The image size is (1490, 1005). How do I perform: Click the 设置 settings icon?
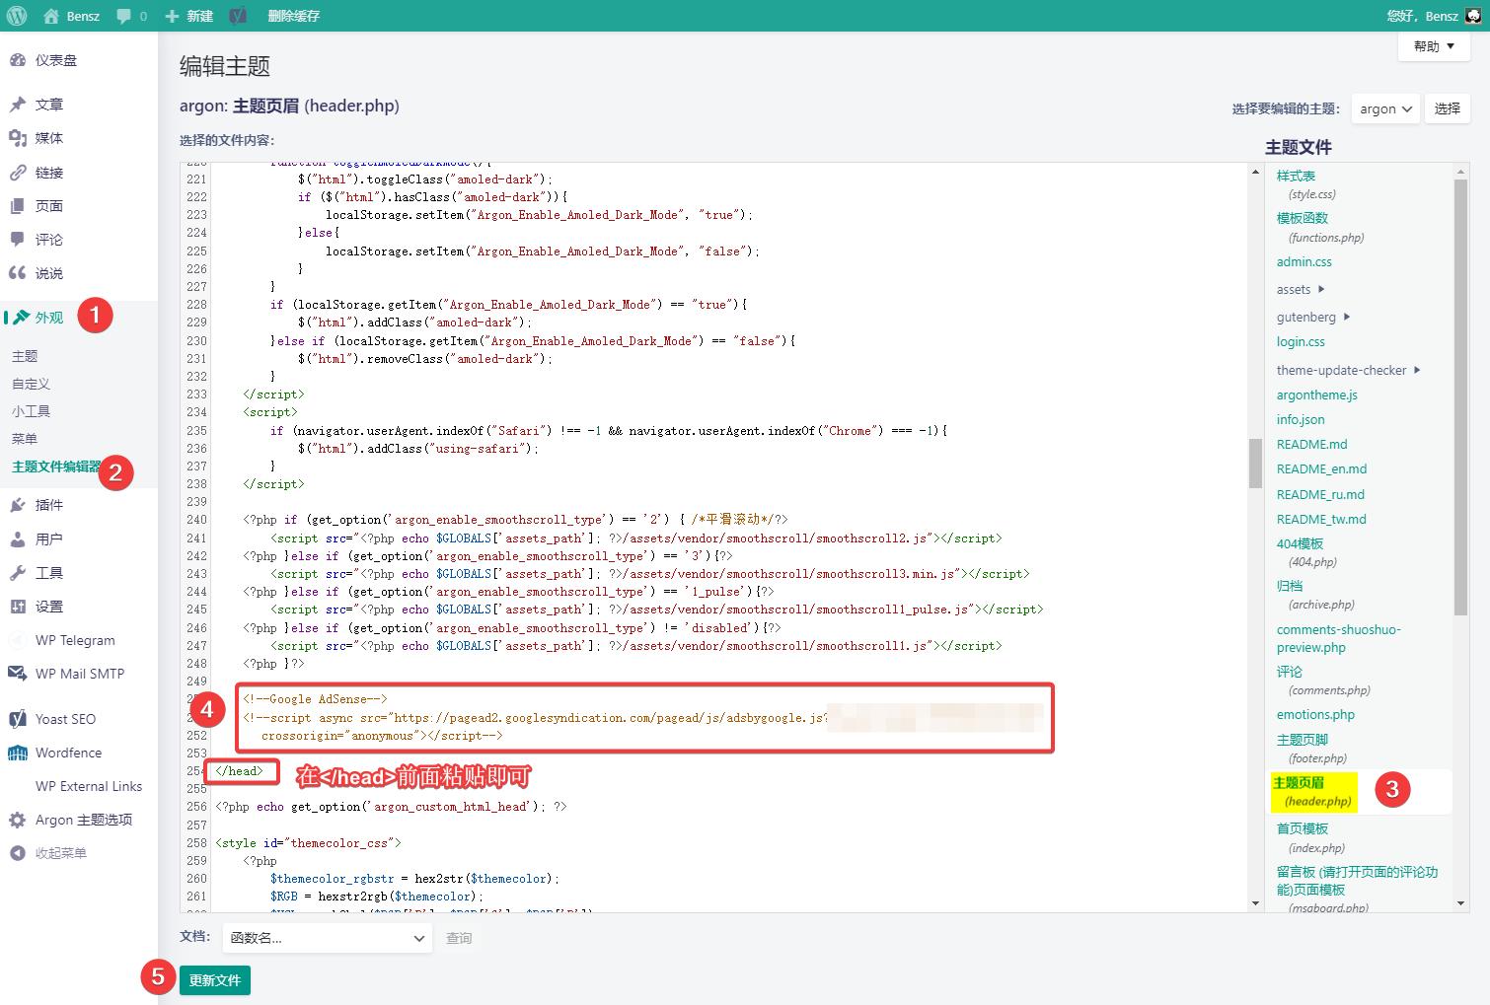(18, 607)
